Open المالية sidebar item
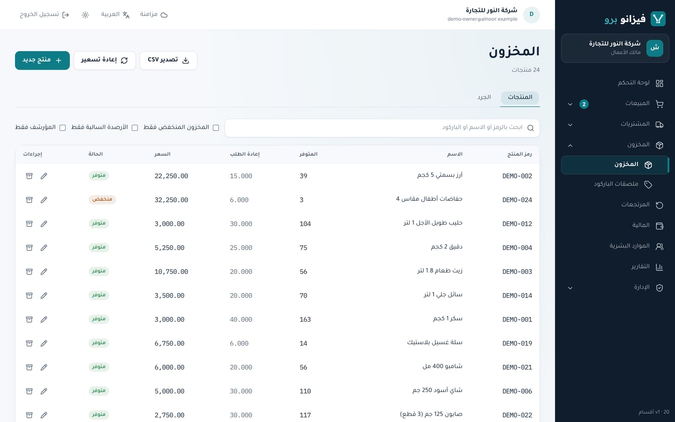The image size is (675, 422). tap(615, 226)
